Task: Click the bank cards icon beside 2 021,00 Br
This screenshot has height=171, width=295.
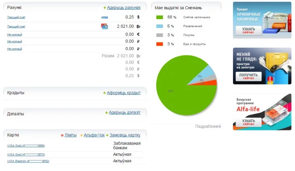Action: pyautogui.click(x=104, y=26)
